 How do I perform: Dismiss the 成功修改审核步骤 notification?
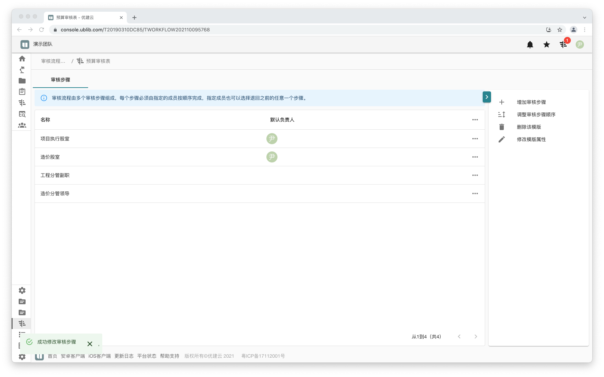point(90,344)
